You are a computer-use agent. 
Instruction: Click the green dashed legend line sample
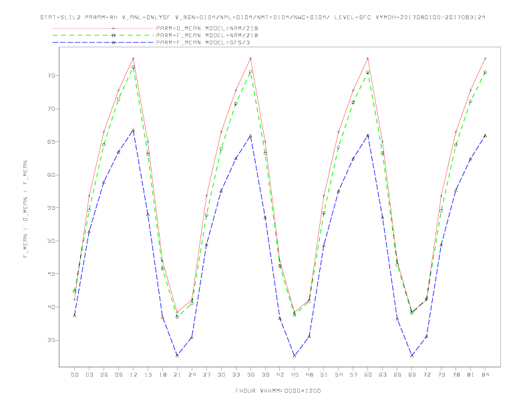(x=104, y=35)
